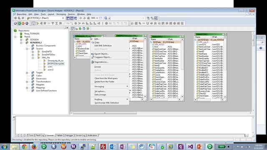Toggle the Navigator window toolbar button
The height and width of the screenshot is (150, 267).
68,18
